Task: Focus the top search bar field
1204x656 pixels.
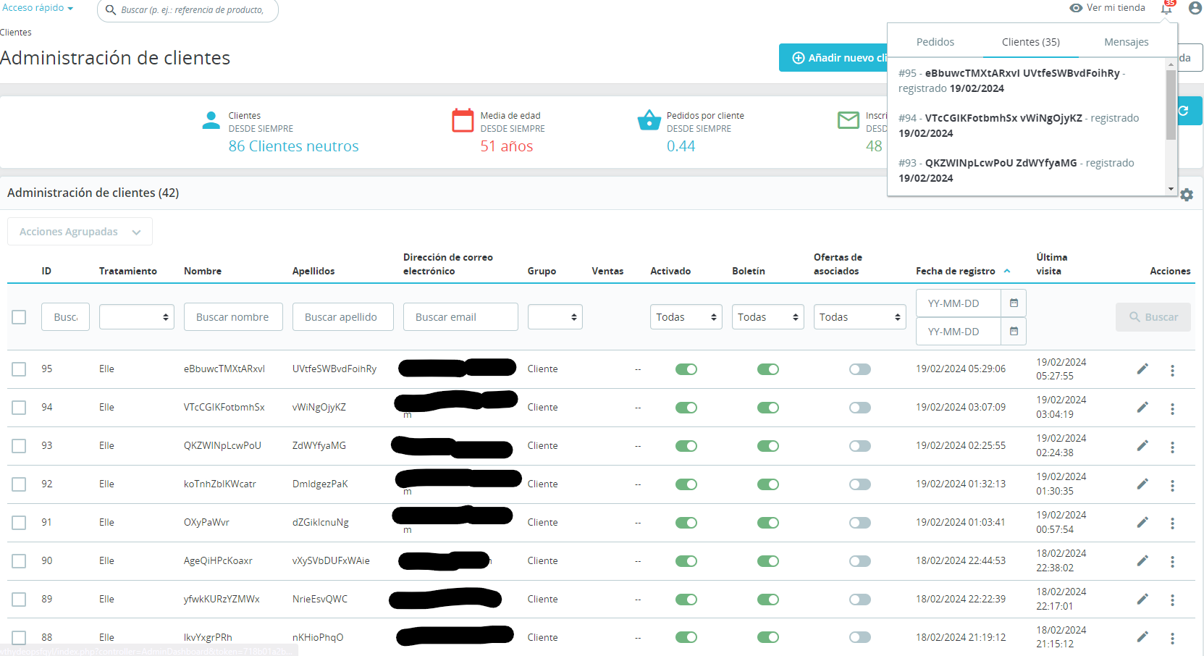Action: (x=188, y=10)
